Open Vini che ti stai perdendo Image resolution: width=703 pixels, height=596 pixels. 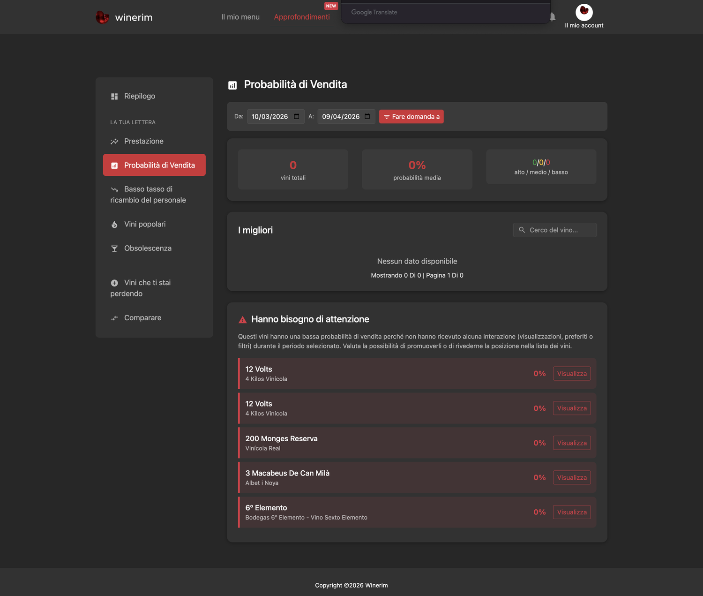click(154, 288)
